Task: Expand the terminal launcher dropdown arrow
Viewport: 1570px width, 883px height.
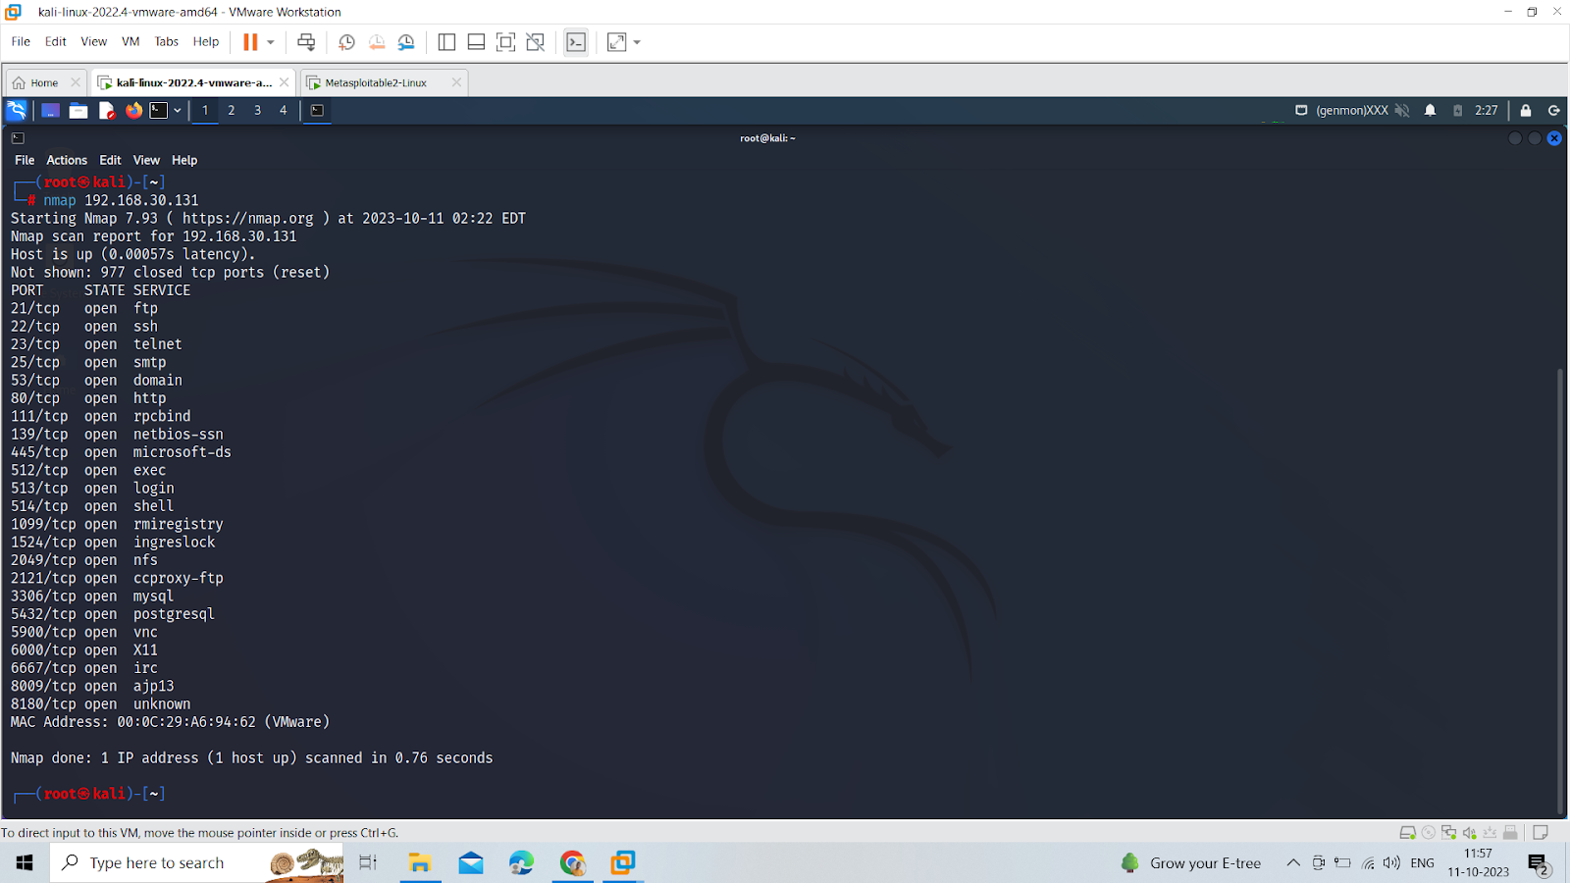Action: coord(178,111)
